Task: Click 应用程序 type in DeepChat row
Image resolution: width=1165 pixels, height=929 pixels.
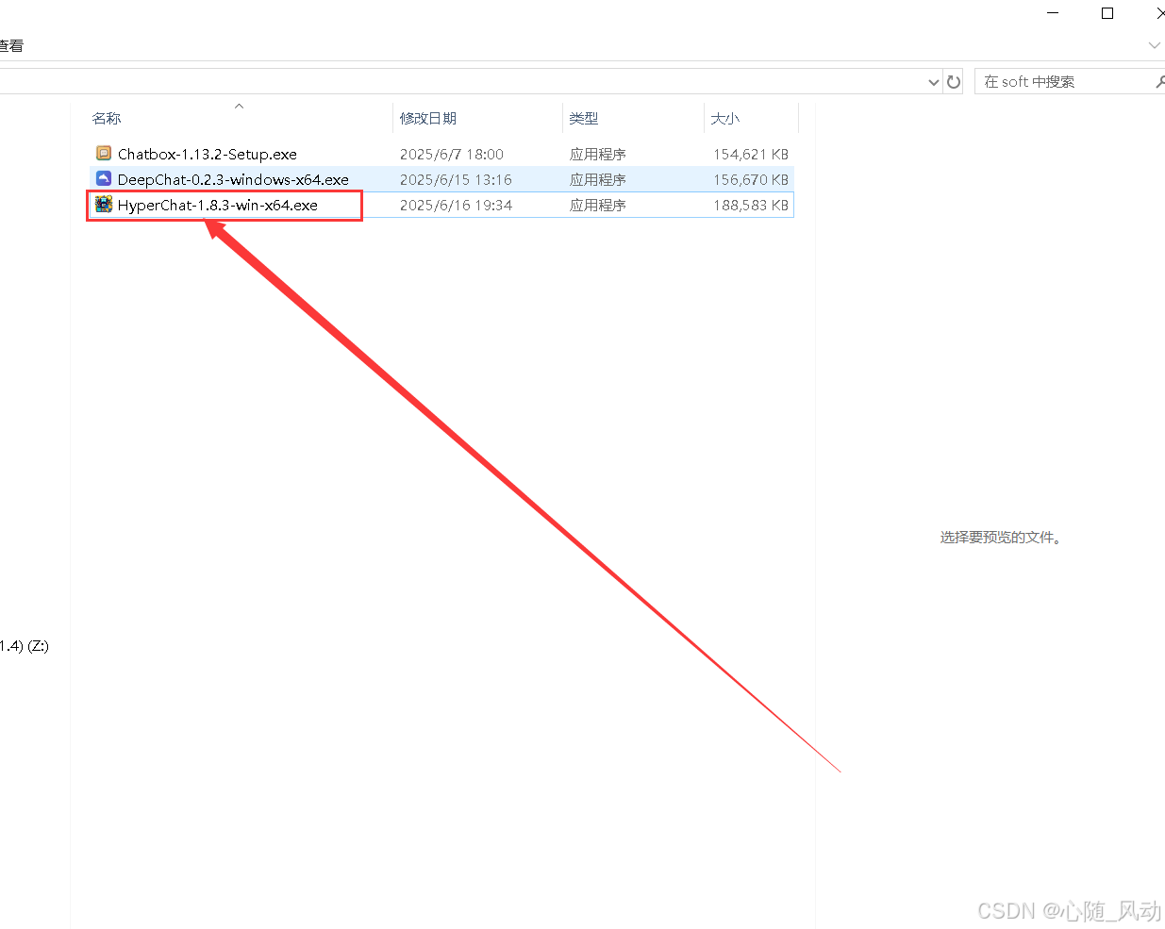Action: coord(598,179)
